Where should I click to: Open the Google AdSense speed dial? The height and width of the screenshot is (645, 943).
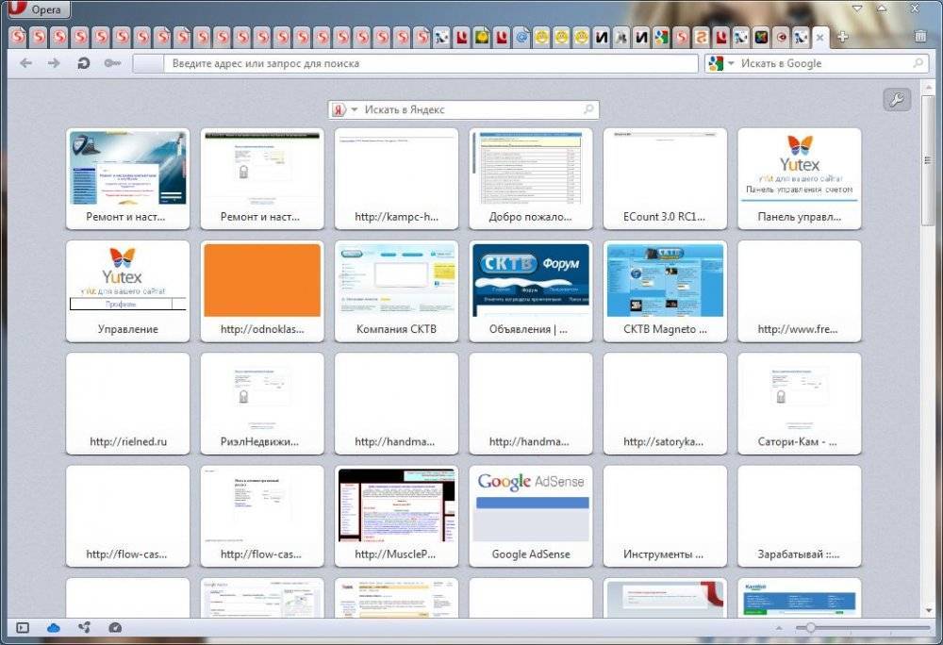point(531,514)
